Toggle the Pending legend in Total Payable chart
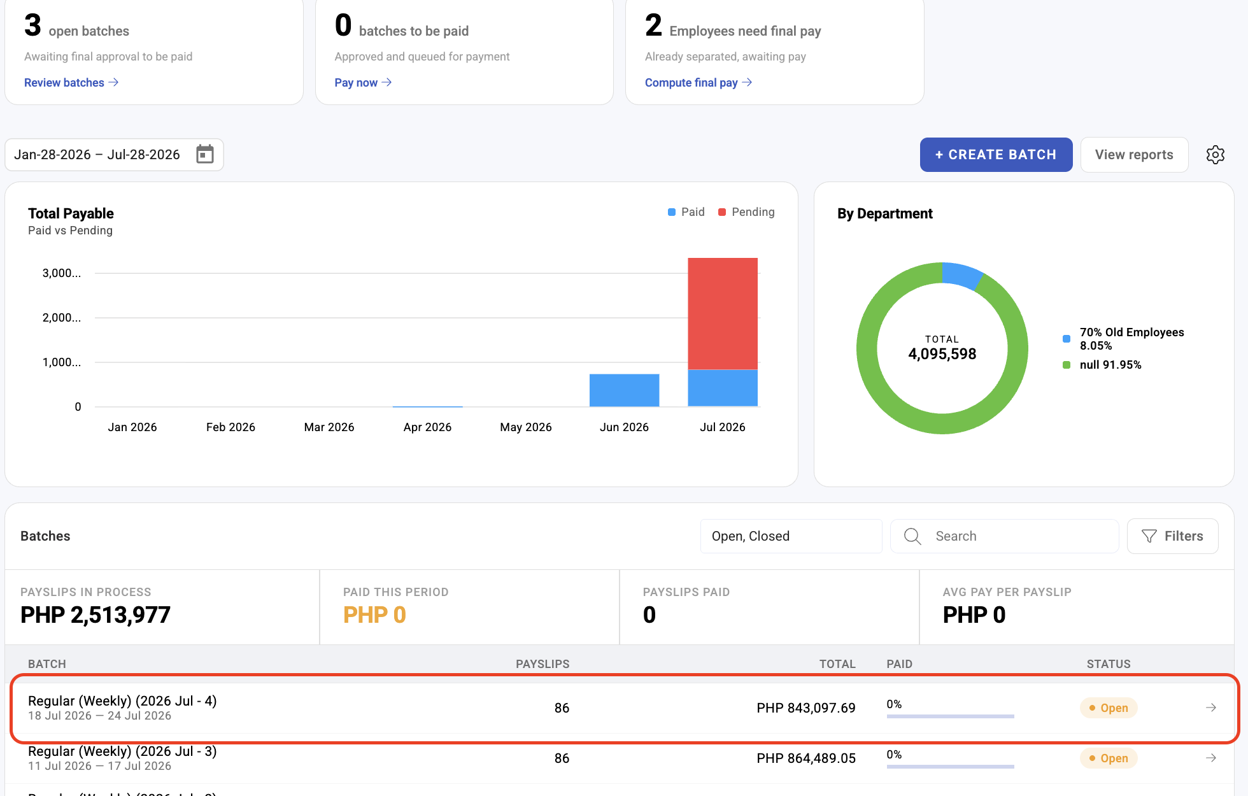This screenshot has height=796, width=1248. click(x=746, y=212)
